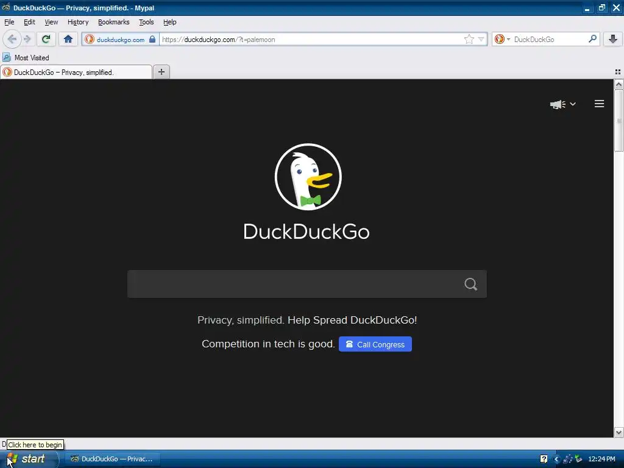Open the History menu
The width and height of the screenshot is (624, 468).
[x=78, y=23]
